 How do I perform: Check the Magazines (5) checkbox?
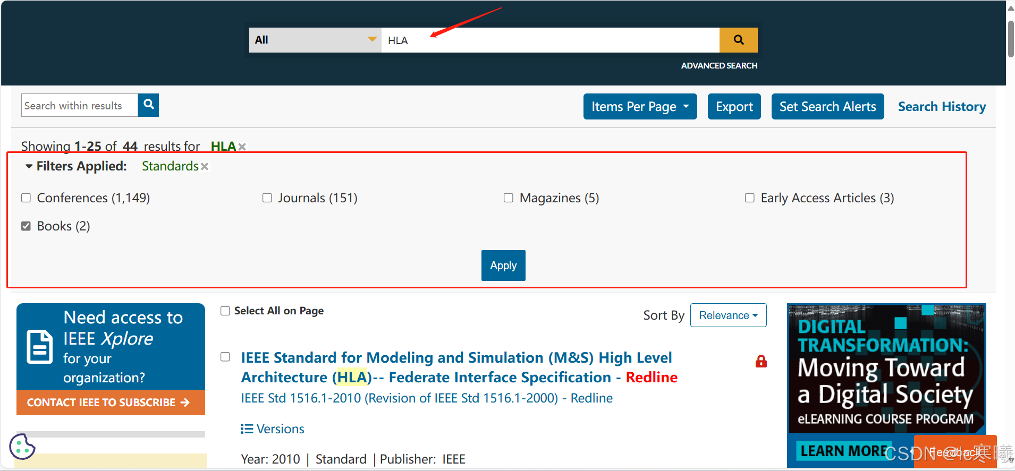pyautogui.click(x=509, y=198)
